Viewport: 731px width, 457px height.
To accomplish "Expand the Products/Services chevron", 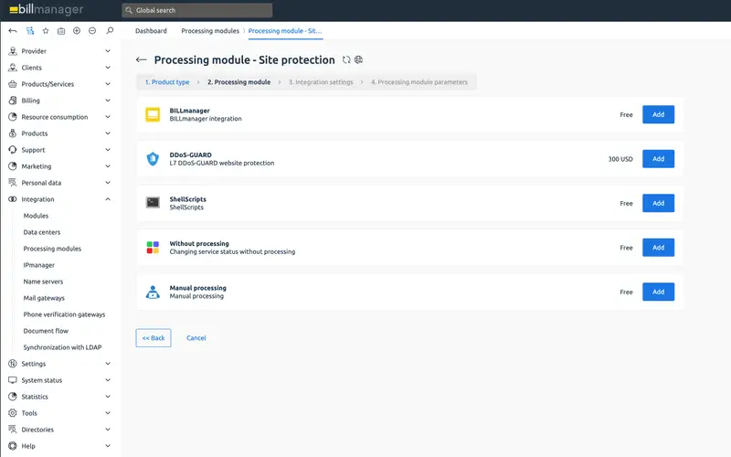I will [108, 84].
